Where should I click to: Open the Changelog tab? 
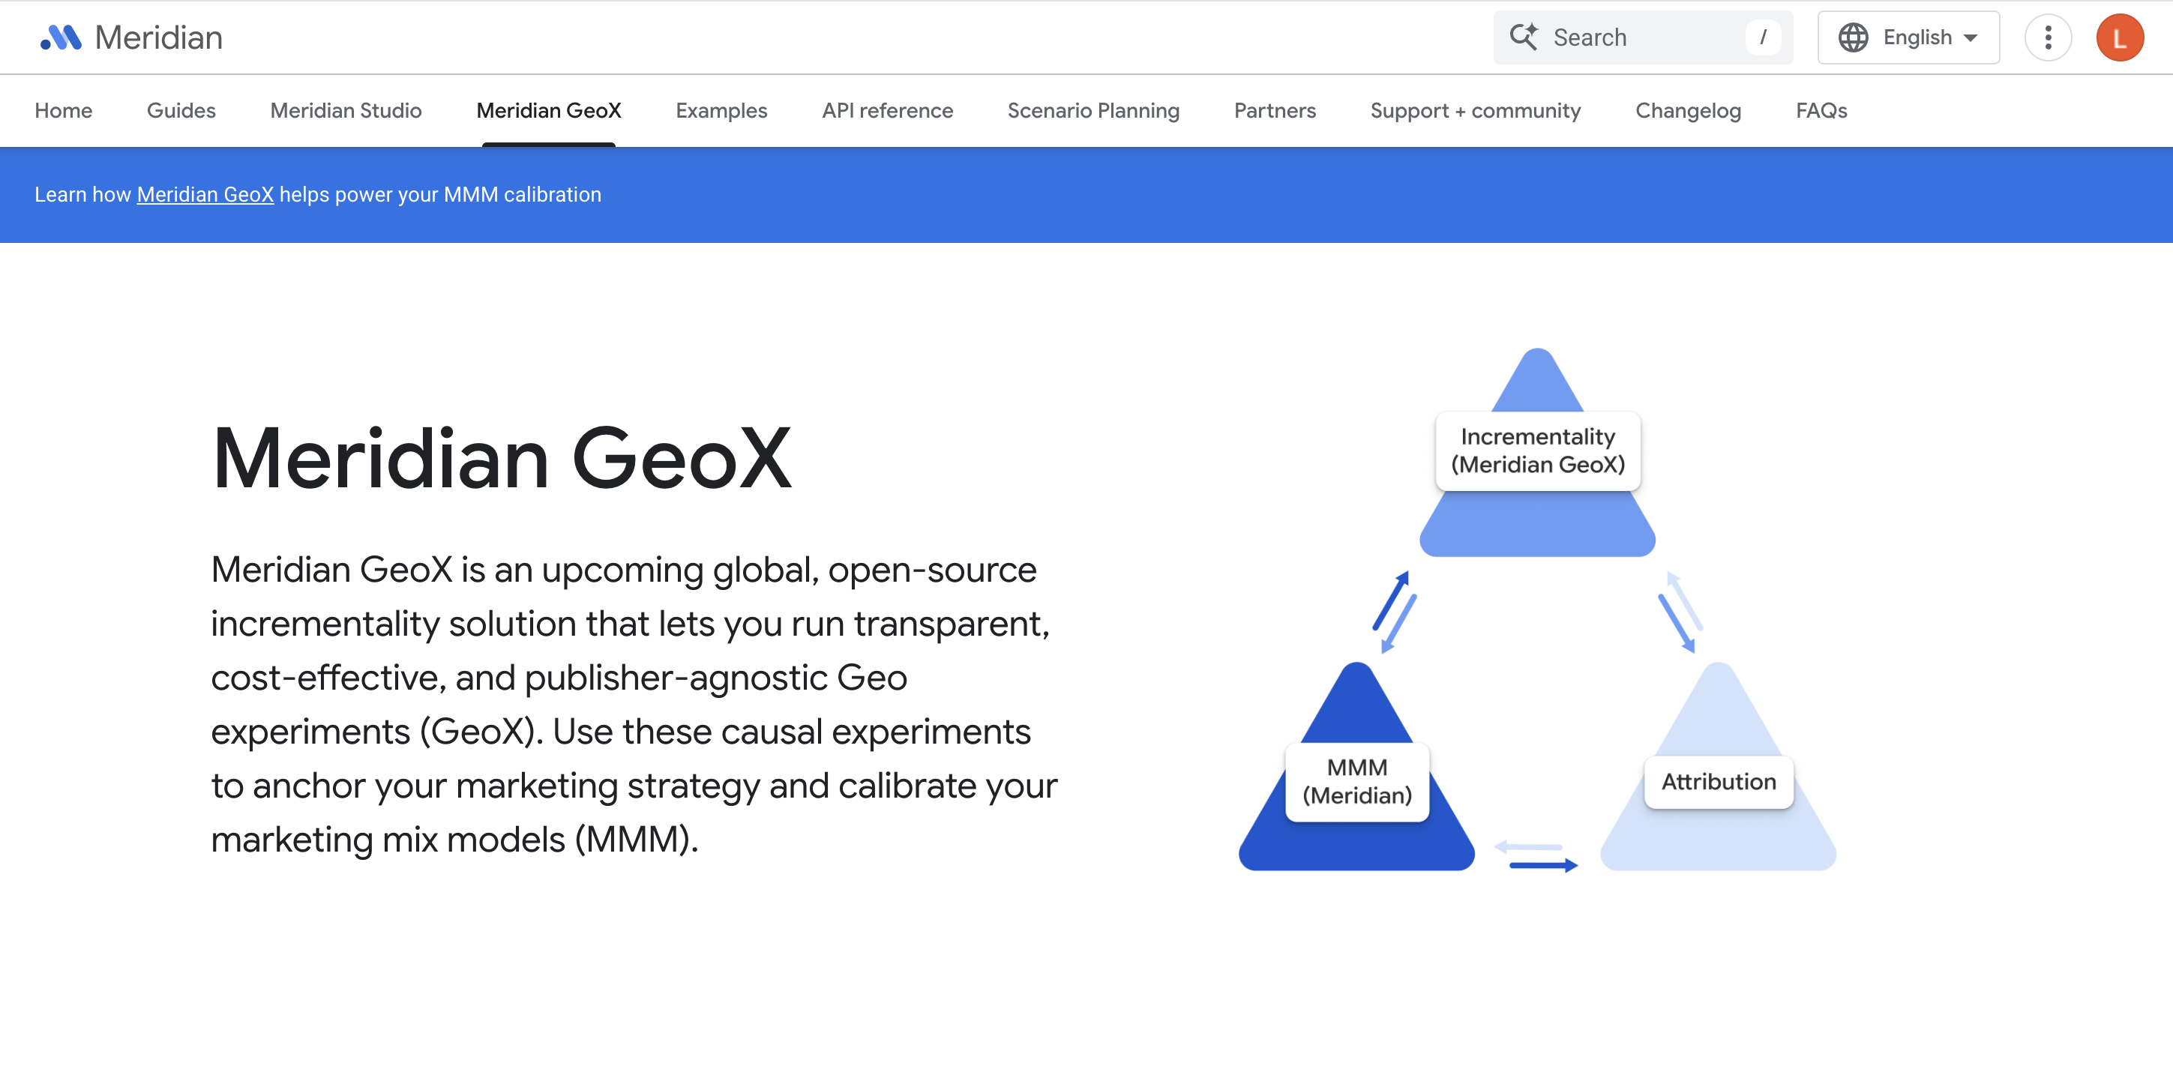coord(1688,110)
